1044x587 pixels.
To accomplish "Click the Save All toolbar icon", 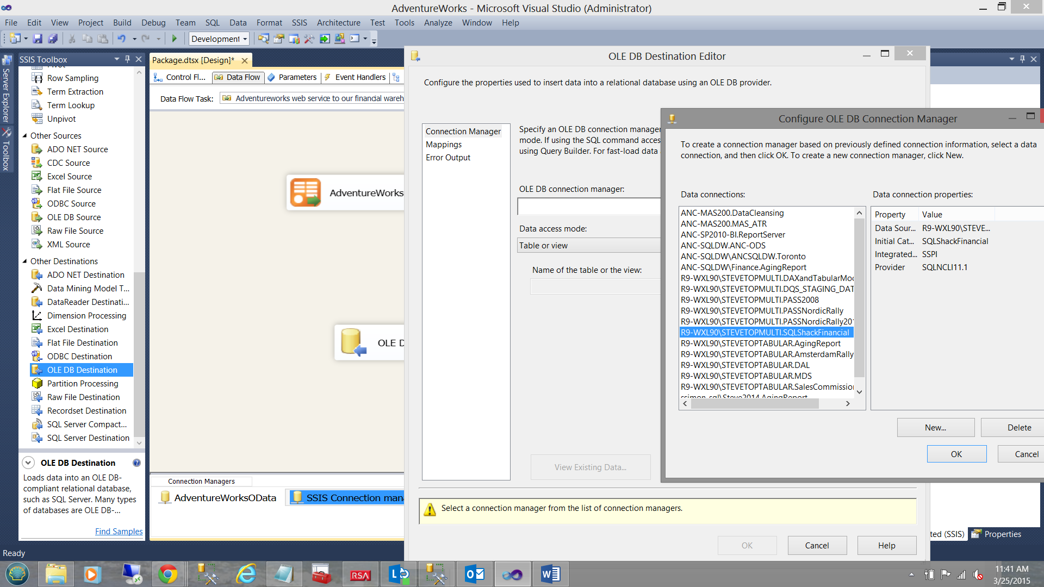I will pyautogui.click(x=53, y=39).
